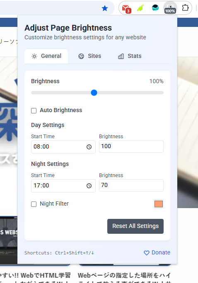Click the Night Filter label text
This screenshot has height=283, width=198.
[54, 204]
